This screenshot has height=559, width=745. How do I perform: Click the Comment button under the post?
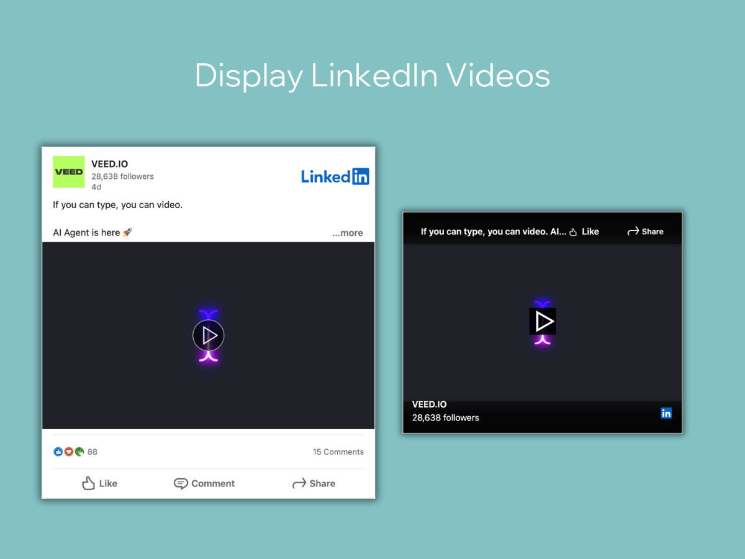[204, 483]
